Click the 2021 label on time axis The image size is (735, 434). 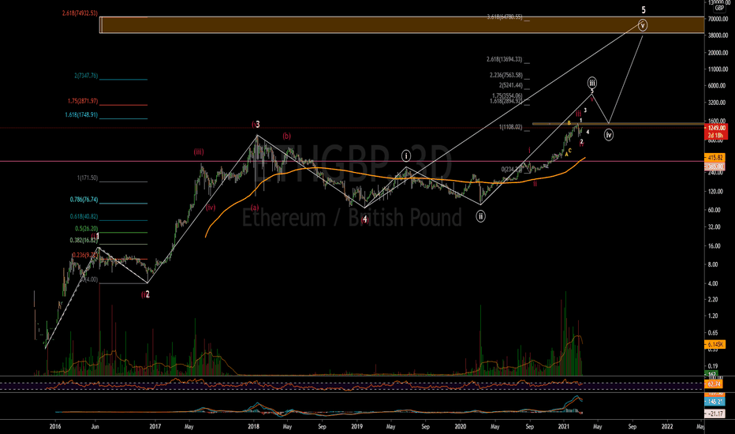click(x=563, y=426)
